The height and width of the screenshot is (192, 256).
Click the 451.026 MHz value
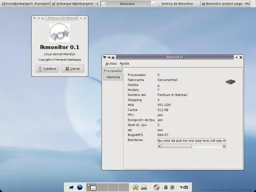coord(164,105)
